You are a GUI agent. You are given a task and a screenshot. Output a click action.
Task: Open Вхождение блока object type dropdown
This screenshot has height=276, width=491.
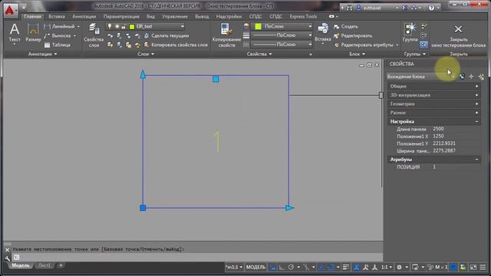click(x=421, y=77)
